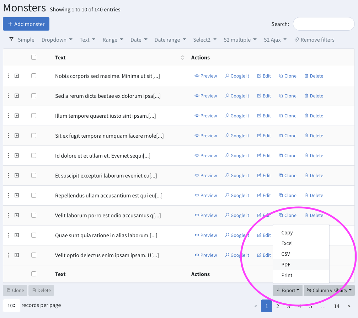The image size is (358, 318).
Task: Delete the Velit laborum entry
Action: click(314, 215)
